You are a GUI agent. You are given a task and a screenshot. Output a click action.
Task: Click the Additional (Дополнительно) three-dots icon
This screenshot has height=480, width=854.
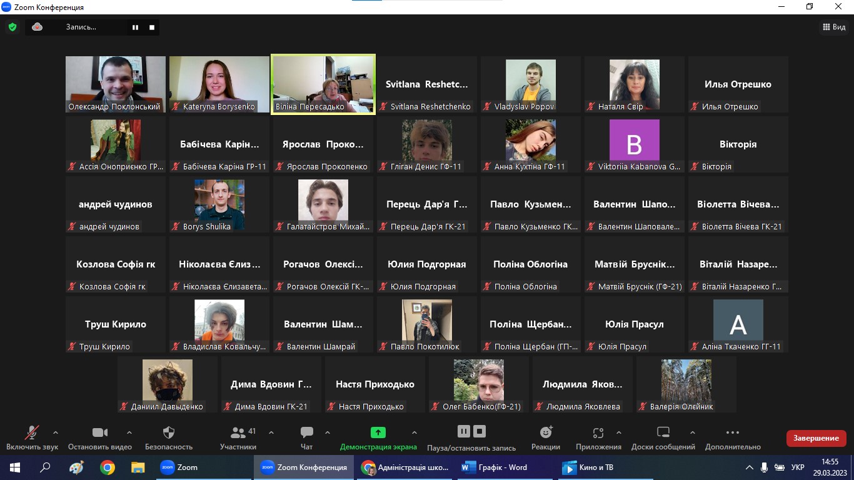pos(733,432)
